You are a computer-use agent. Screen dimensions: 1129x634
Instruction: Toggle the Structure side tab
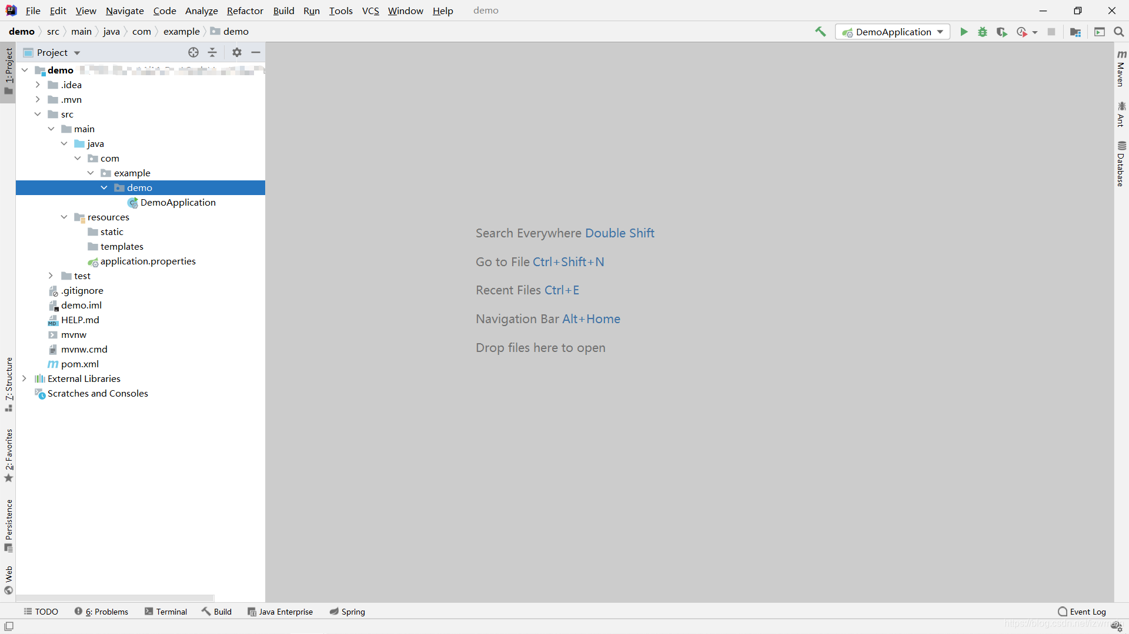tap(8, 384)
